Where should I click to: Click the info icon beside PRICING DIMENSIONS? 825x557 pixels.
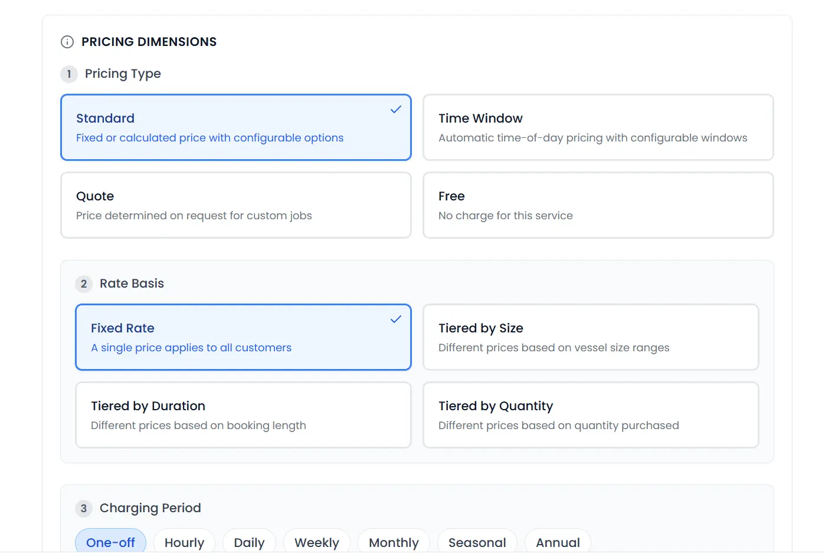click(x=67, y=42)
